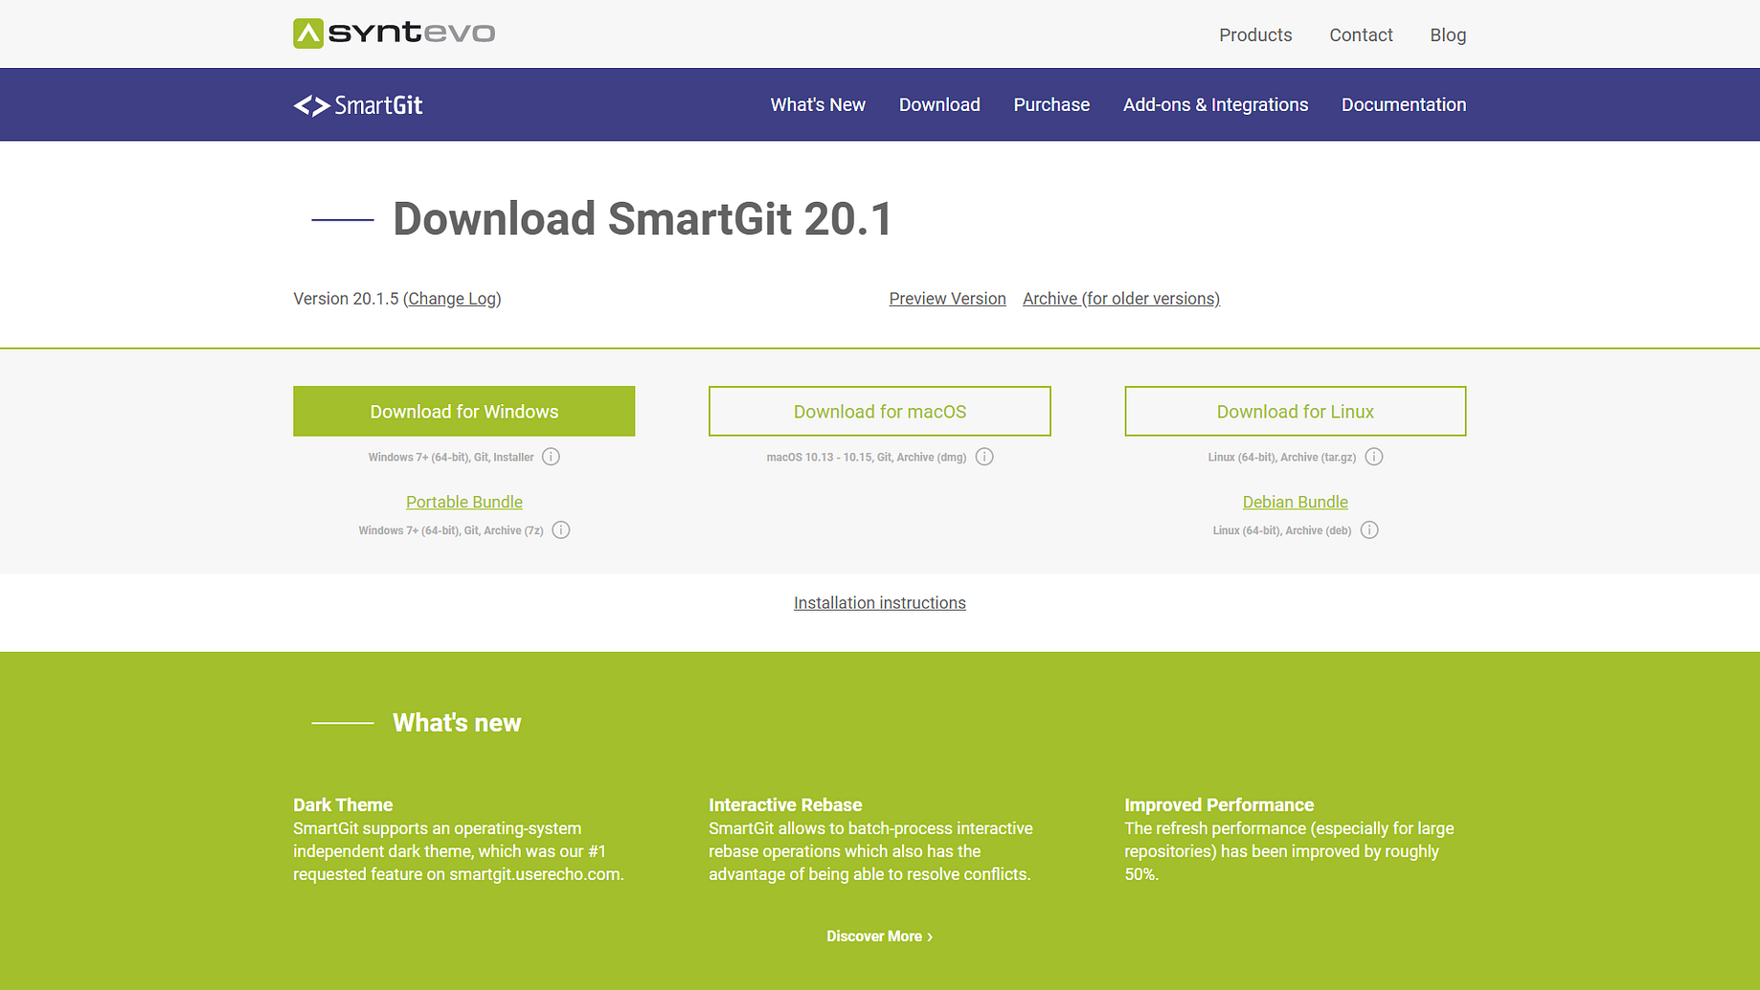
Task: Click macOS 10.13 - 10.15 description text
Action: click(x=867, y=458)
